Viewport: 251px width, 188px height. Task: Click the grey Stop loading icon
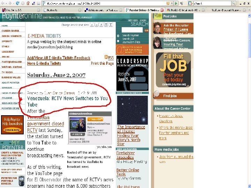[23, 3]
